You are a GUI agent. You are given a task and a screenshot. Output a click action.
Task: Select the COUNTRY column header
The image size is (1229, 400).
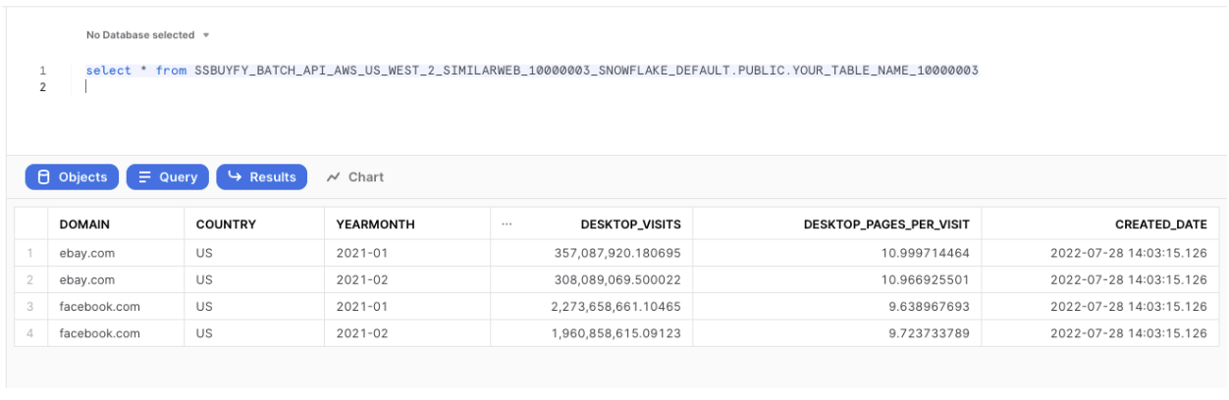coord(226,225)
